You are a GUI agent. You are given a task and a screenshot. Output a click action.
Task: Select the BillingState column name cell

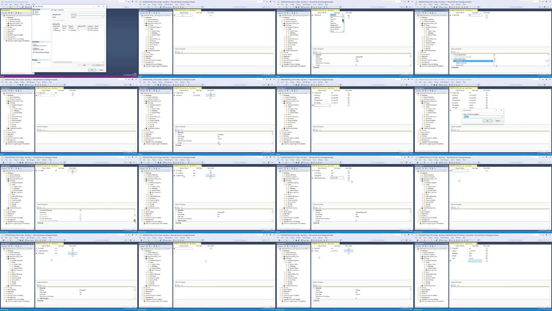click(x=455, y=105)
